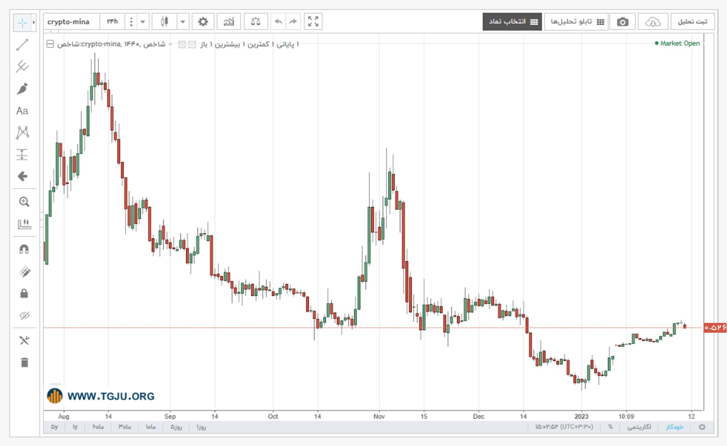The height and width of the screenshot is (446, 727).
Task: Select the ۵روز time range
Action: [x=176, y=427]
